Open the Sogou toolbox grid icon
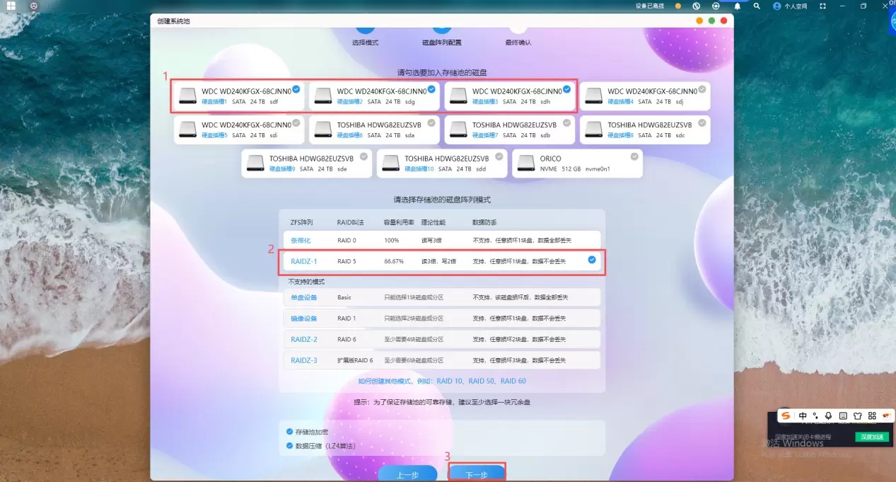 click(871, 415)
